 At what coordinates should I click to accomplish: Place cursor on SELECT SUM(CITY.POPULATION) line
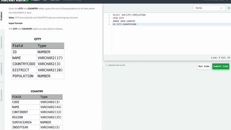pyautogui.click(x=129, y=15)
